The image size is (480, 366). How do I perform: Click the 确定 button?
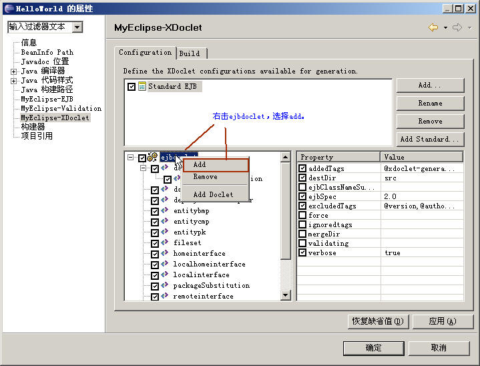(x=373, y=348)
